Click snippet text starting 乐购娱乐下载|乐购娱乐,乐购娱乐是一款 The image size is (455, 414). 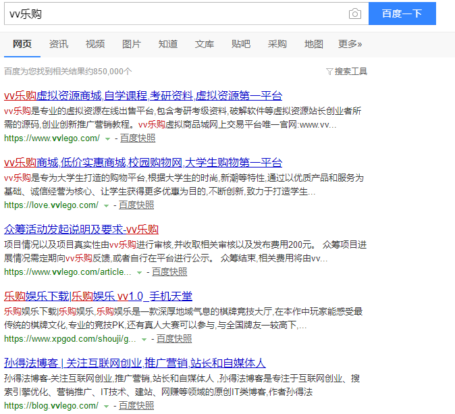tap(184, 318)
